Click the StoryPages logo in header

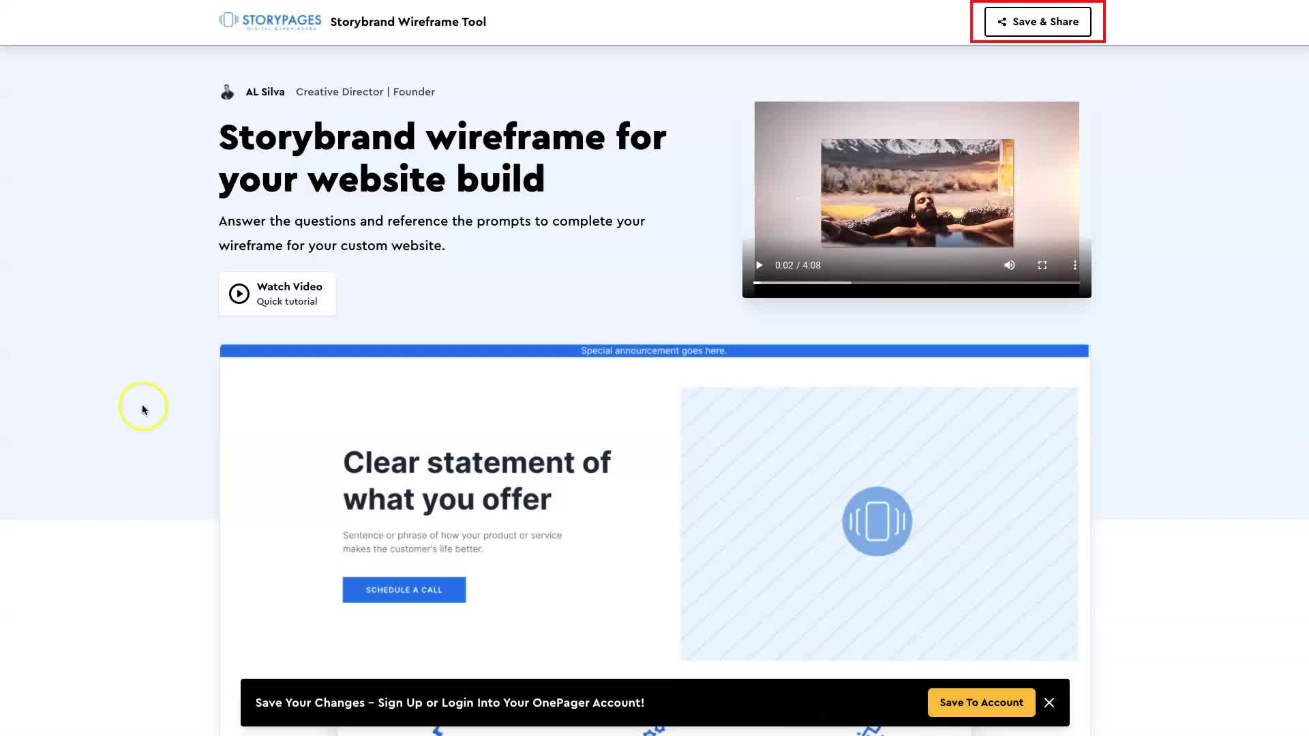coord(270,21)
